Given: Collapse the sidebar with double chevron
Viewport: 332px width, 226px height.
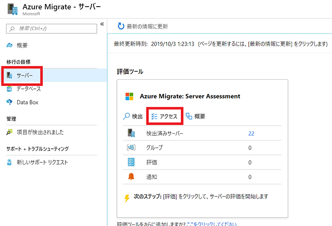Looking at the screenshot, I should point(102,24).
